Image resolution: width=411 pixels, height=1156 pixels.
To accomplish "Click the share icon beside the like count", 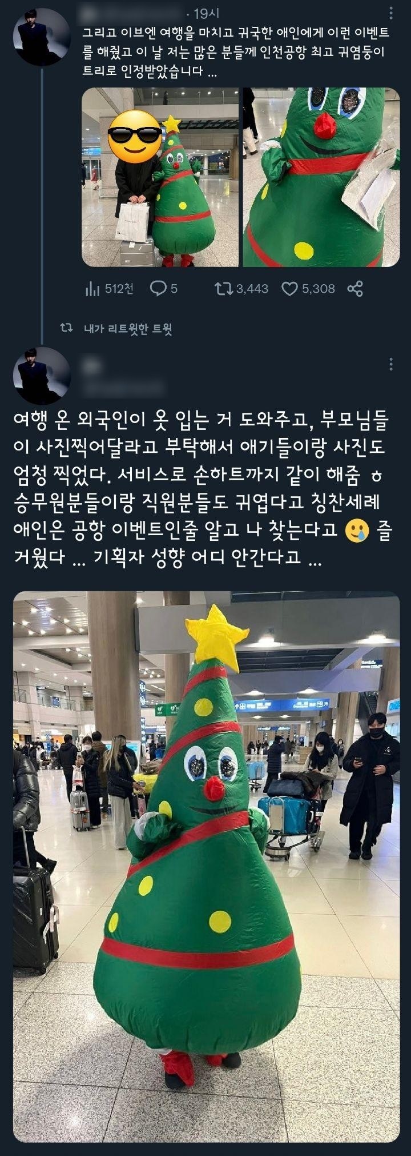I will click(x=355, y=289).
